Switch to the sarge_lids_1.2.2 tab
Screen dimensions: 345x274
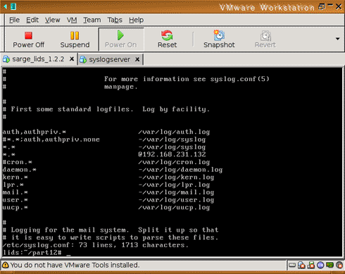click(x=38, y=59)
